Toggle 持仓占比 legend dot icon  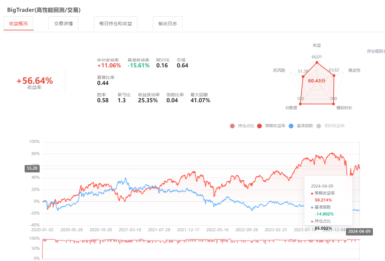click(232, 126)
